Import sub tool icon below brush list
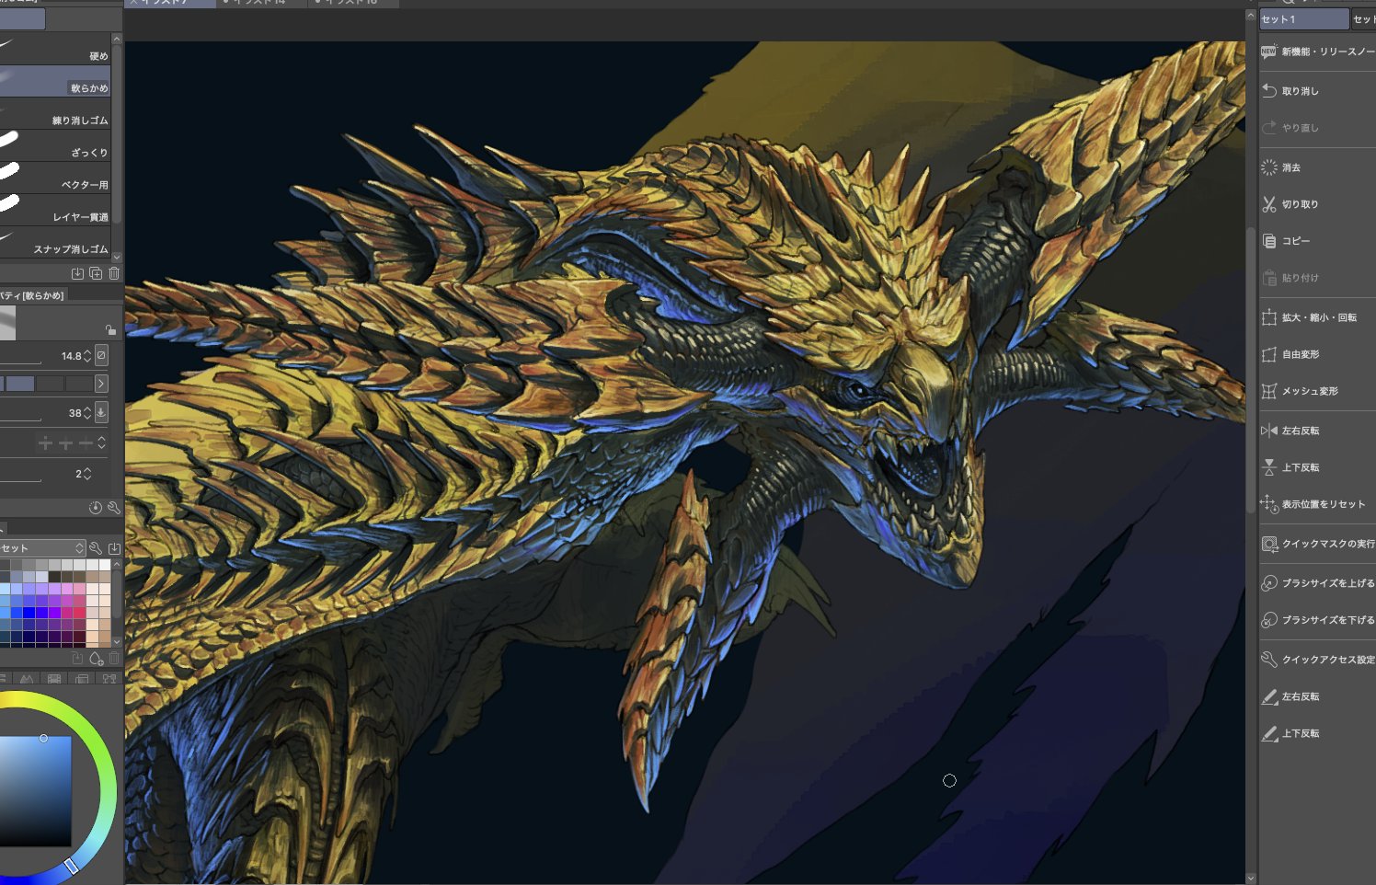Image resolution: width=1376 pixels, height=885 pixels. coord(77,273)
